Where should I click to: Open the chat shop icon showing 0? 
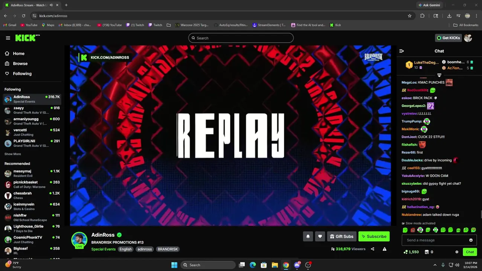[x=429, y=252]
